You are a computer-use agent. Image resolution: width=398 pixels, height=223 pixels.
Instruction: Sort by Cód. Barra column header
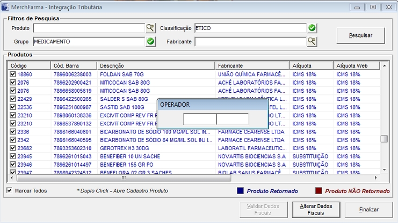coord(74,65)
